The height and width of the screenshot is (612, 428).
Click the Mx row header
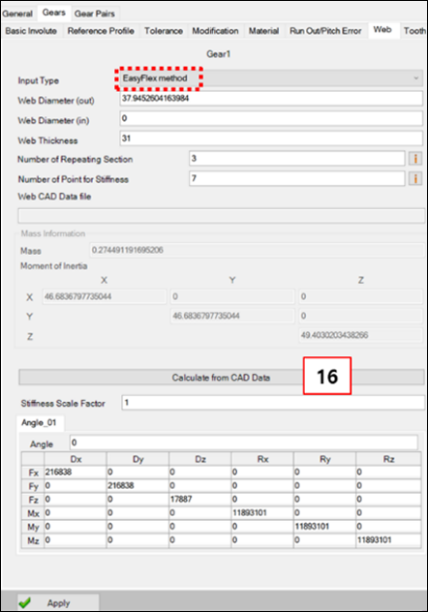[33, 513]
